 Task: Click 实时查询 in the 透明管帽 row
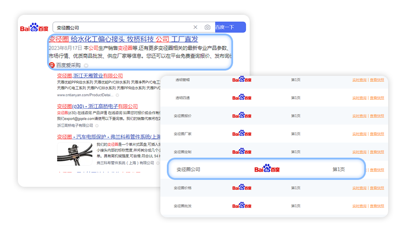(359, 80)
